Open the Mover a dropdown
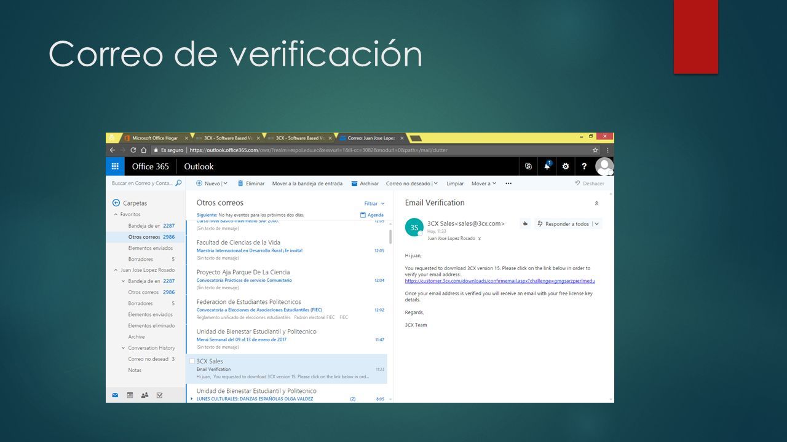787x442 pixels. pos(483,183)
